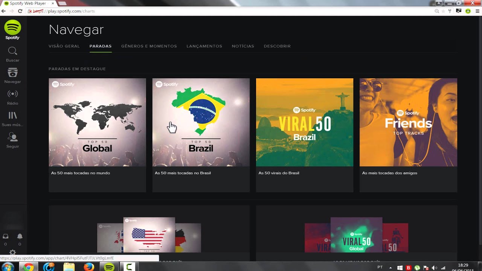Click the green browser extension icon
The width and height of the screenshot is (482, 271).
pyautogui.click(x=468, y=11)
